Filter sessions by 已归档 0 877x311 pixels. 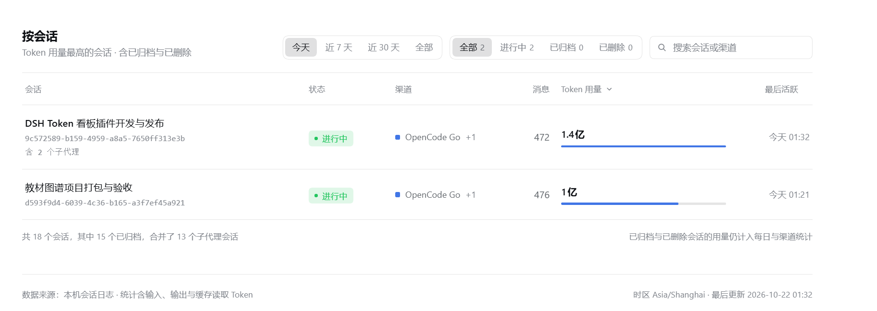(x=566, y=48)
